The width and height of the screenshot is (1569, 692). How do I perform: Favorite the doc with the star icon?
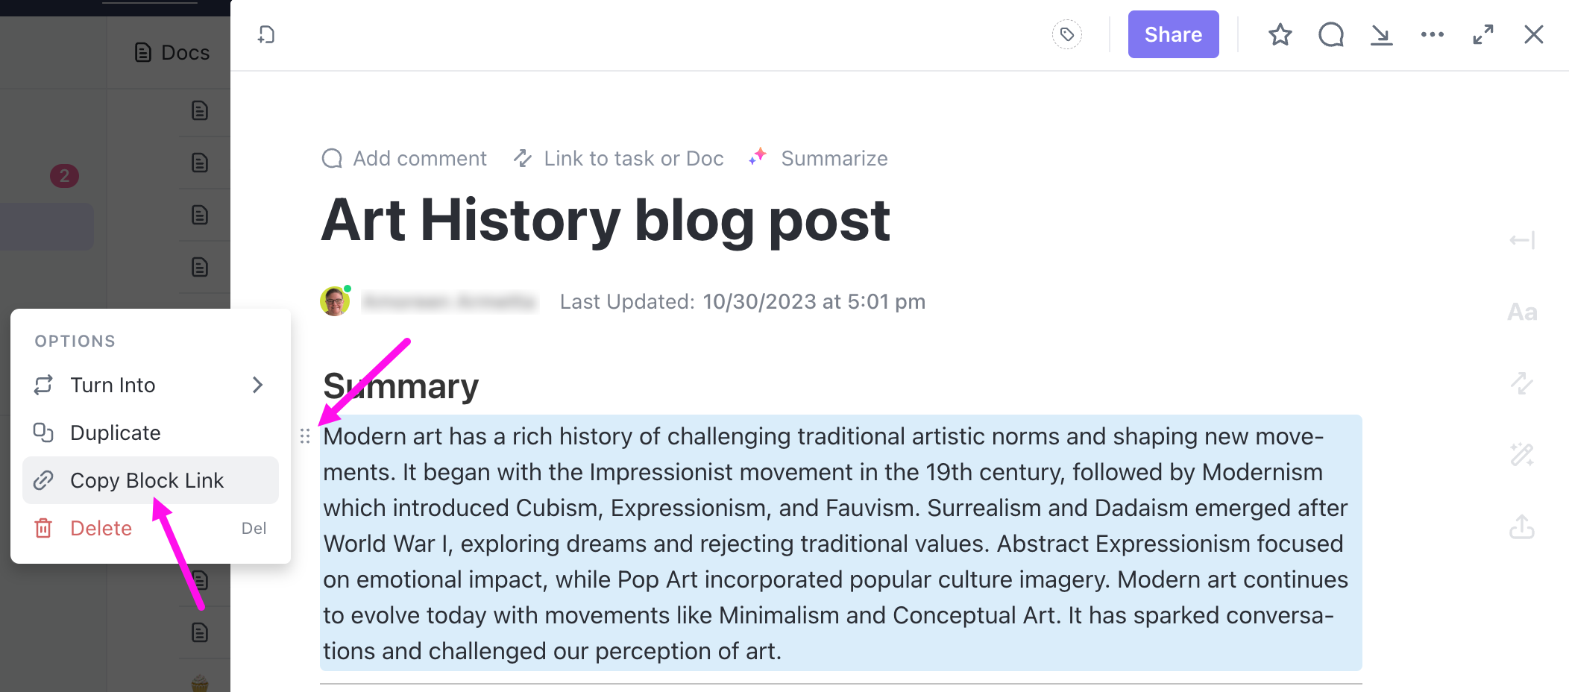[x=1280, y=34]
